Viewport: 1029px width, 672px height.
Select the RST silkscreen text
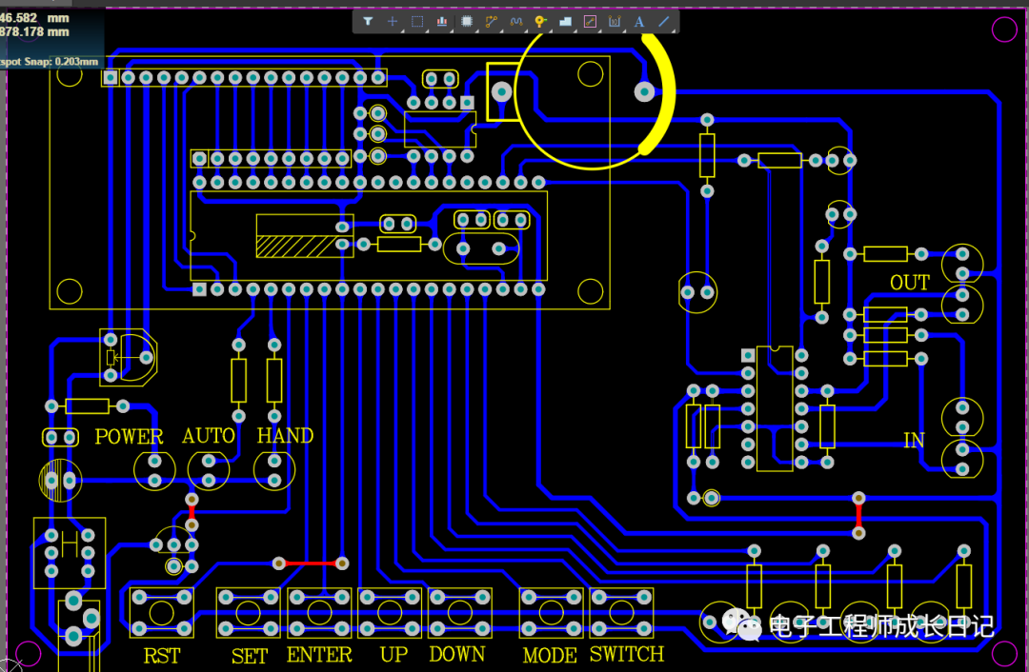161,656
